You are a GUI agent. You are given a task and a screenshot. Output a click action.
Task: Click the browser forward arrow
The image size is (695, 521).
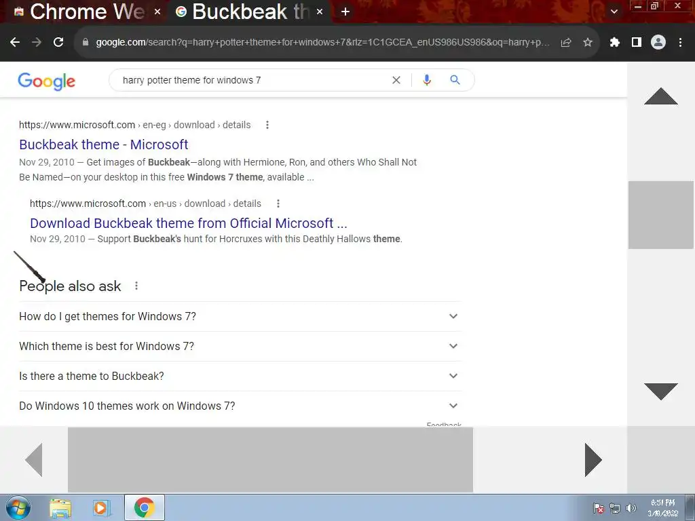point(37,42)
